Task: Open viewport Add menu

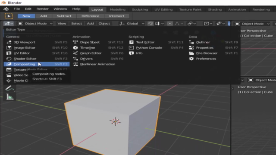Action: pyautogui.click(x=90, y=23)
